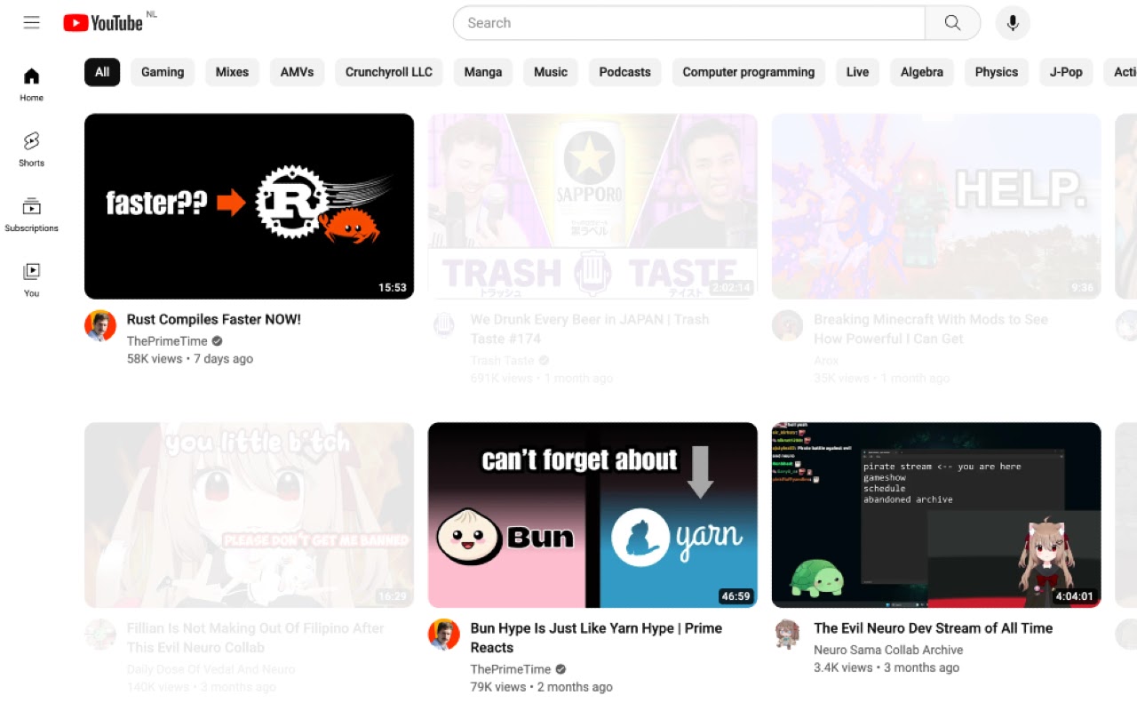The width and height of the screenshot is (1137, 711).
Task: Select the All filter chip
Action: coord(102,72)
